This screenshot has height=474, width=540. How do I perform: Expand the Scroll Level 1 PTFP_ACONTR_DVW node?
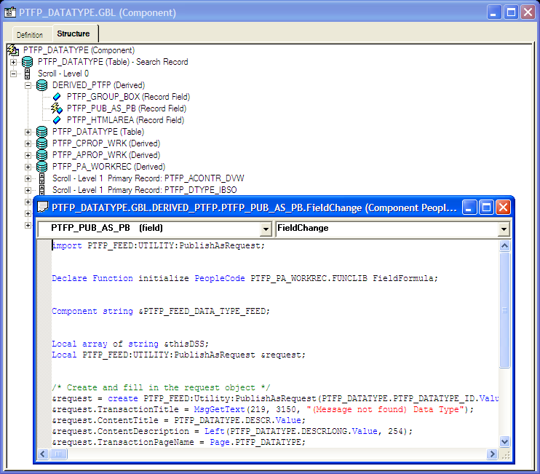(x=28, y=179)
